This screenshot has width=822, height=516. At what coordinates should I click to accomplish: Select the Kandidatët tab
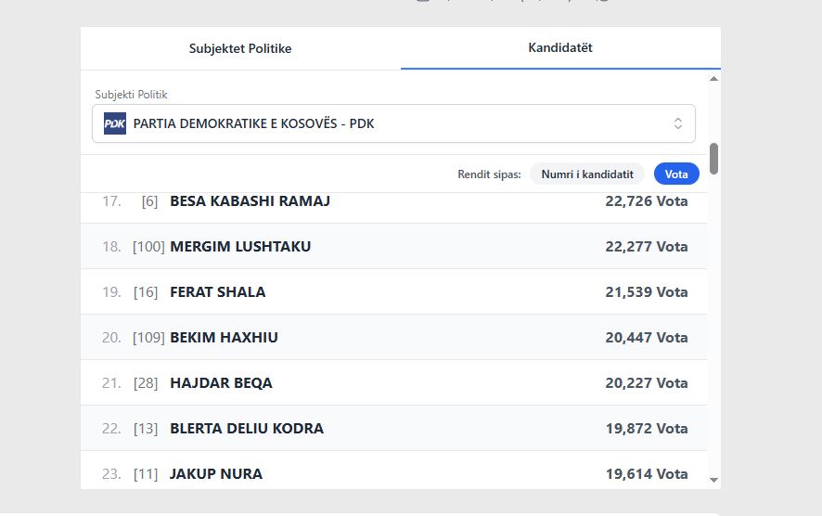click(x=559, y=47)
